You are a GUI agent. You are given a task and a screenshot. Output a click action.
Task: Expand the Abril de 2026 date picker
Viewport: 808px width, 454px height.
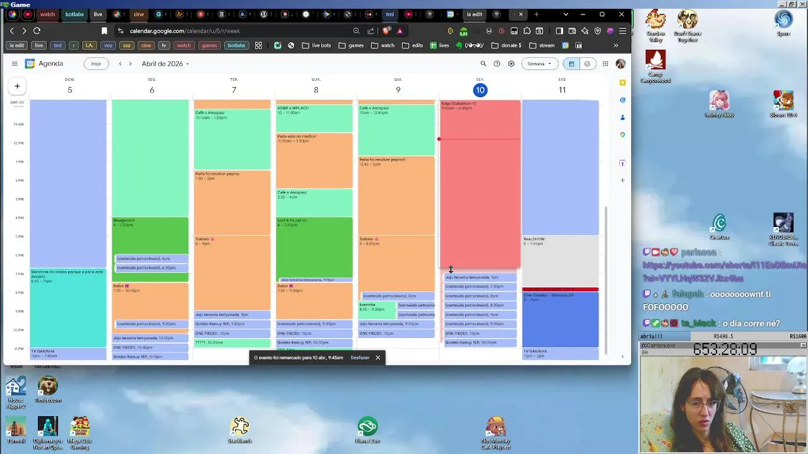coord(165,64)
